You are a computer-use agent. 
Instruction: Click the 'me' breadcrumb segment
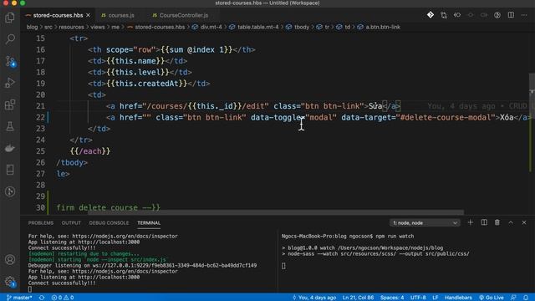point(115,27)
